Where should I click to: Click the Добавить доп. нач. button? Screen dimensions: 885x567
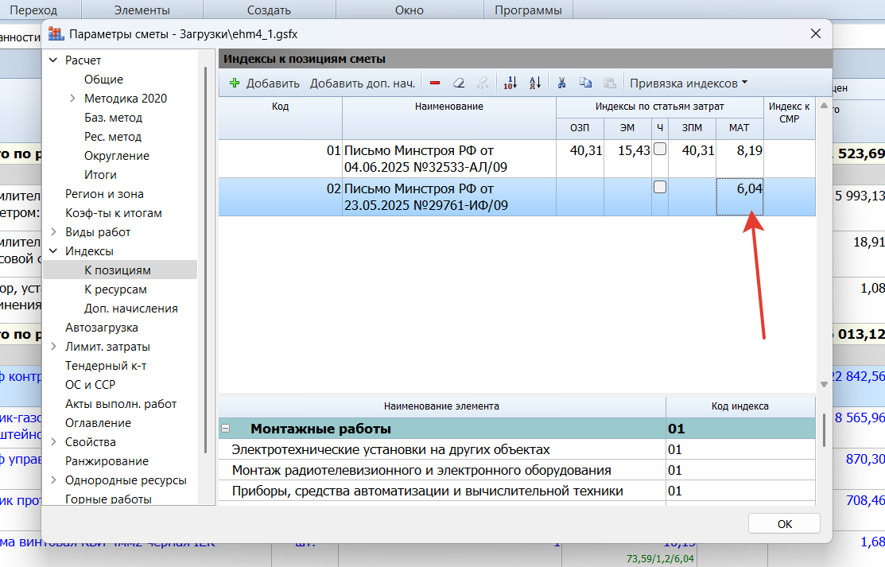[x=363, y=83]
